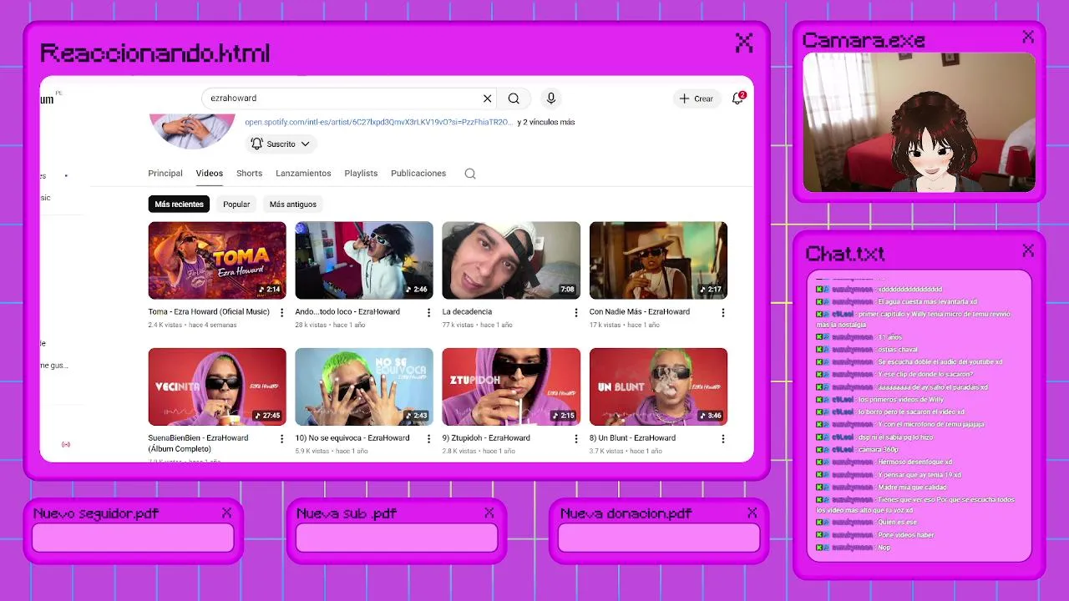Viewport: 1069px width, 601px height.
Task: Select Más antiguos filter chip
Action: click(293, 205)
